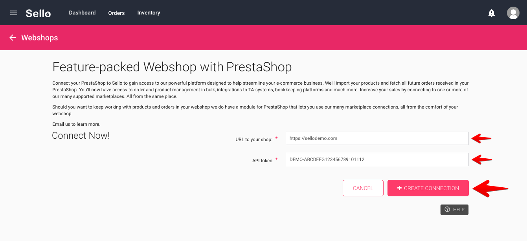Click the "Email us to learn more" text
The width and height of the screenshot is (527, 241).
(76, 124)
